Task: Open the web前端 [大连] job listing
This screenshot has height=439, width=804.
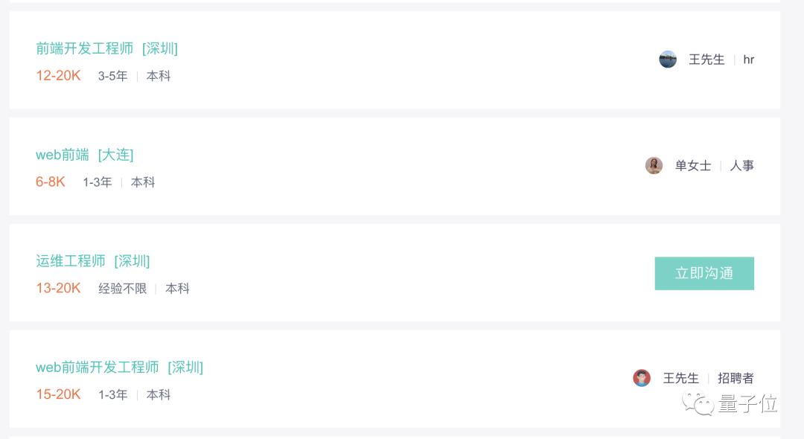Action: pyautogui.click(x=84, y=155)
